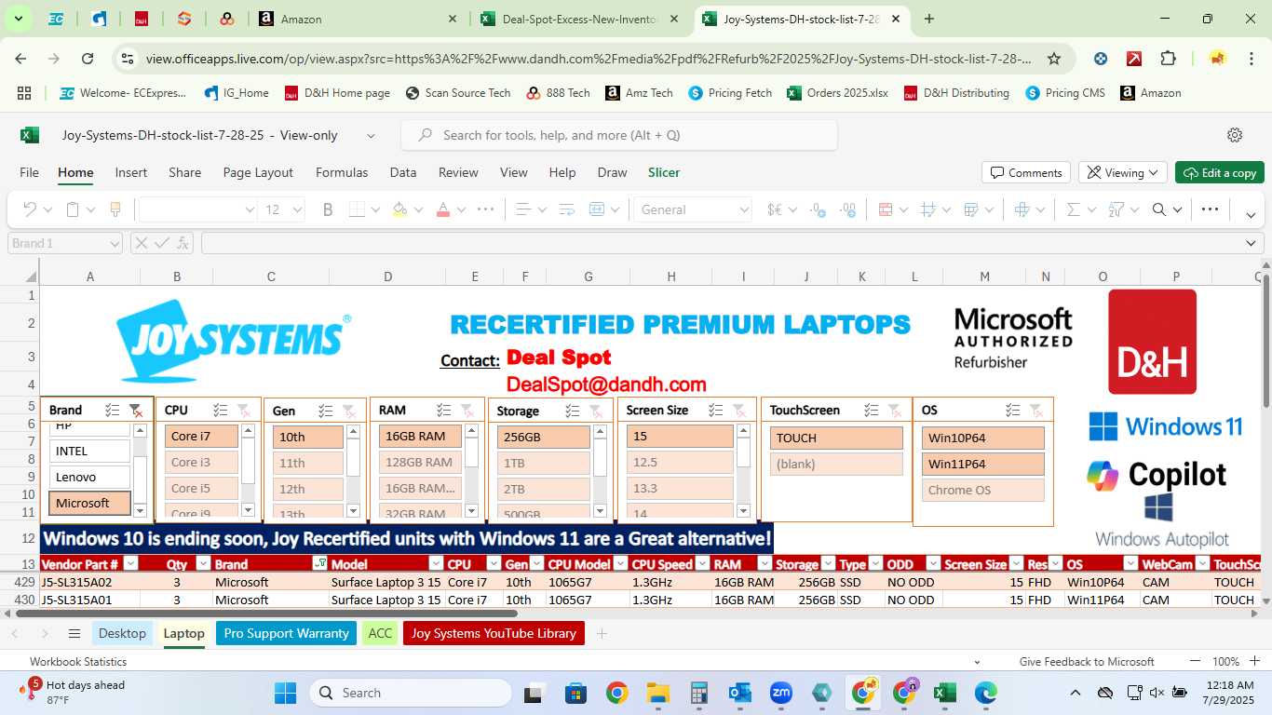Click the red font color icon
The image size is (1272, 715).
click(x=444, y=209)
